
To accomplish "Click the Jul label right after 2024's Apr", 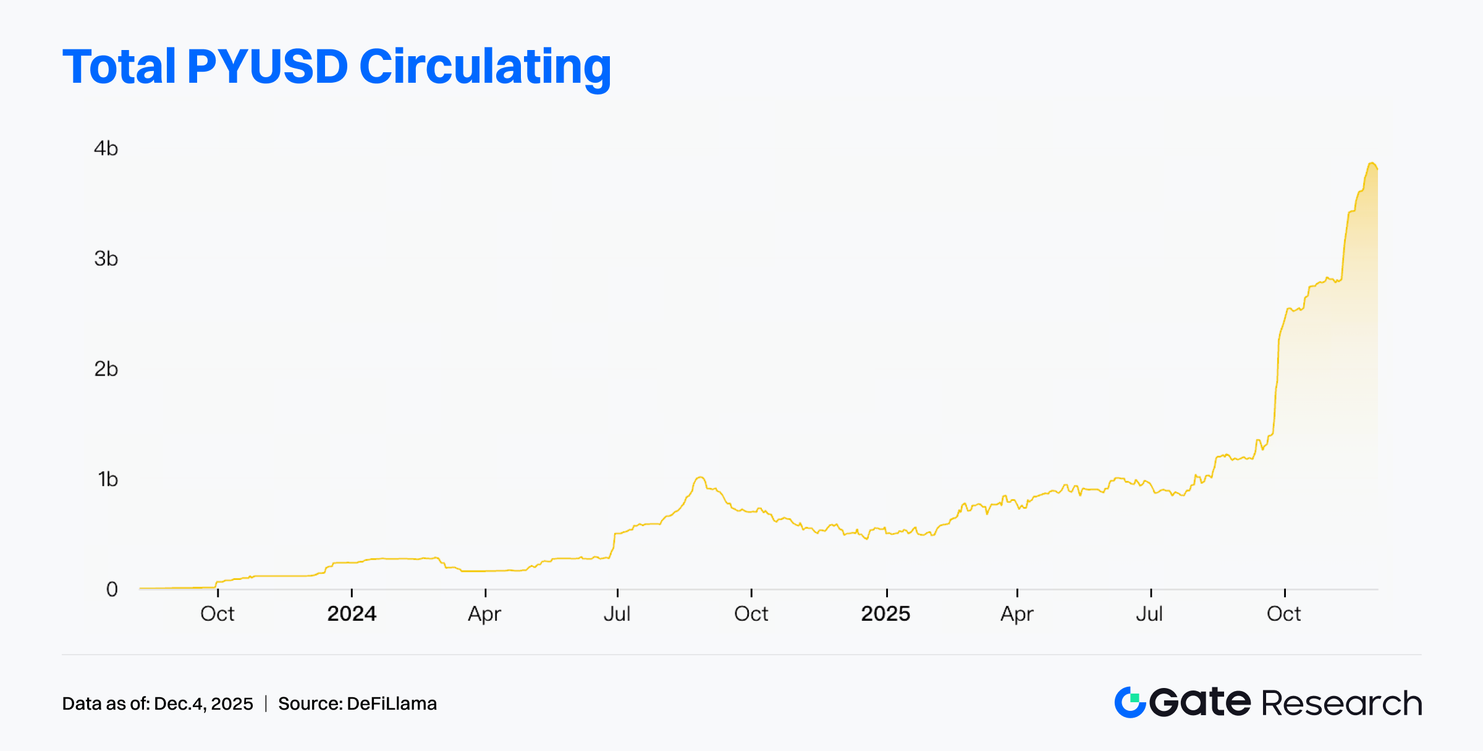I will pyautogui.click(x=617, y=613).
